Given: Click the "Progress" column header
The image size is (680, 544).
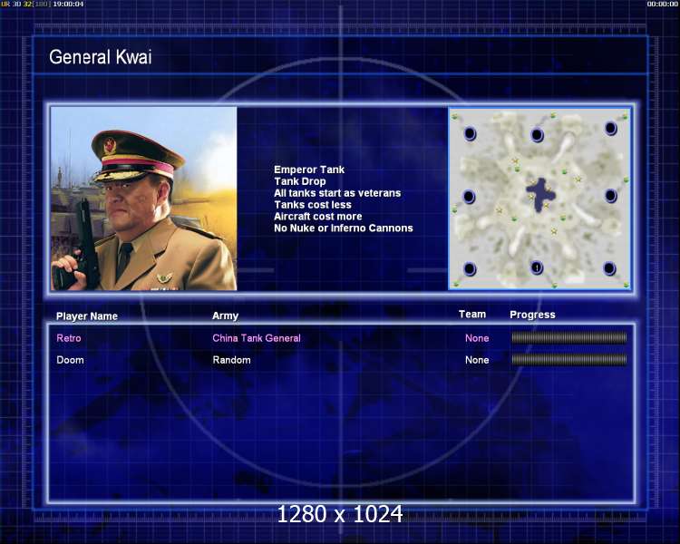Looking at the screenshot, I should (532, 315).
